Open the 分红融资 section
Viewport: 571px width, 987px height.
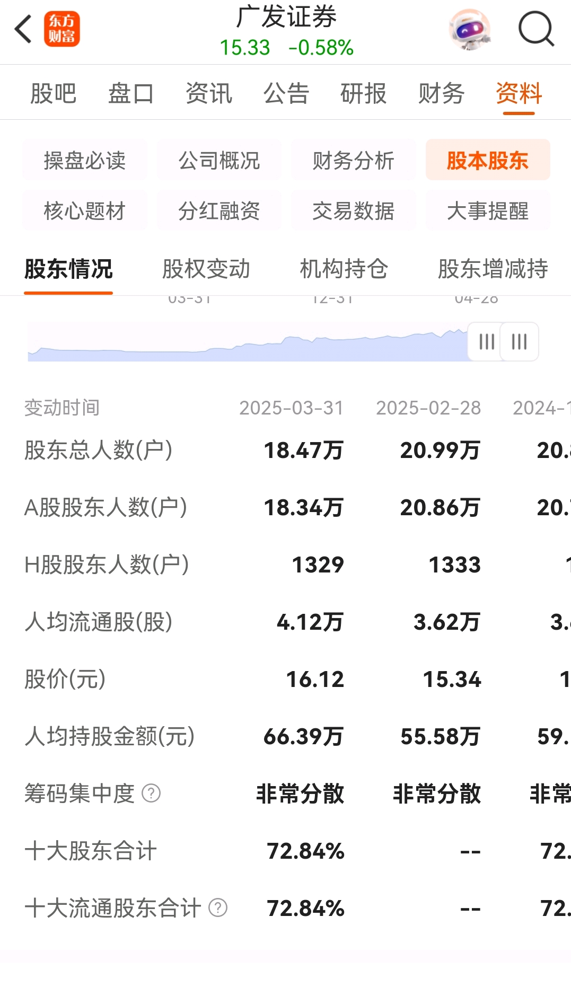click(x=219, y=210)
